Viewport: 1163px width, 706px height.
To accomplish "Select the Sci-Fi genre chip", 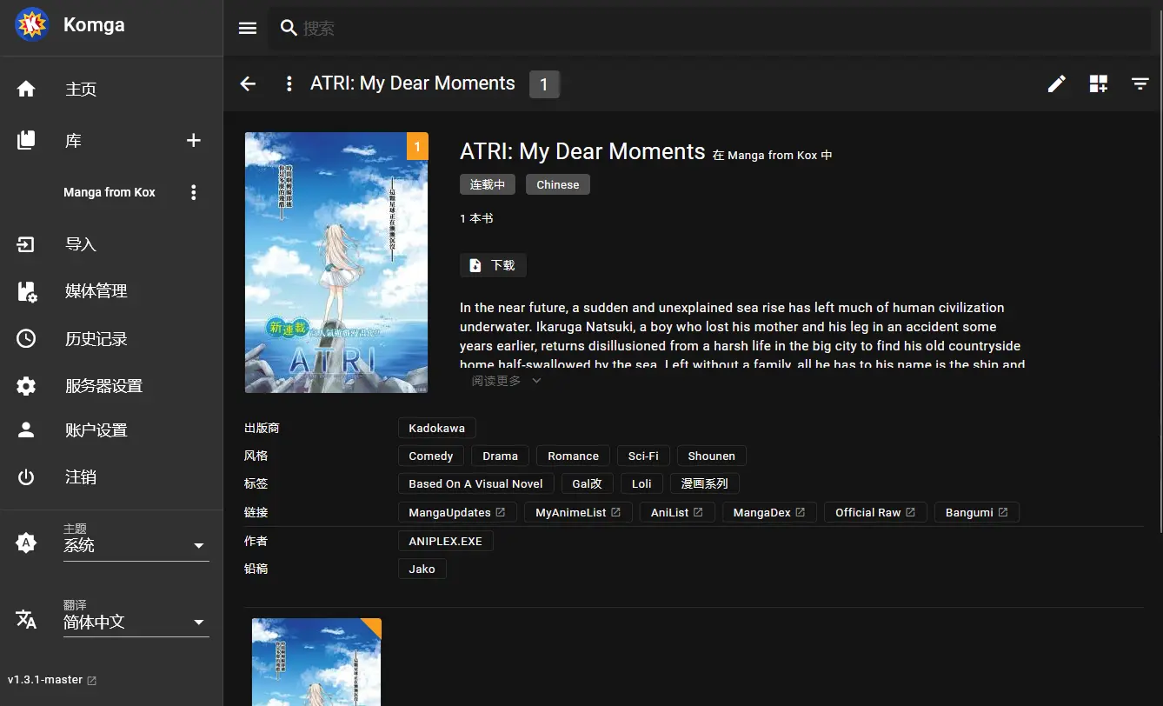I will [x=643, y=456].
